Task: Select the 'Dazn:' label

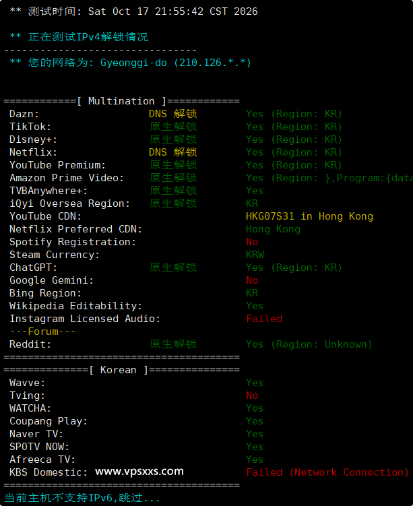Action: 24,114
